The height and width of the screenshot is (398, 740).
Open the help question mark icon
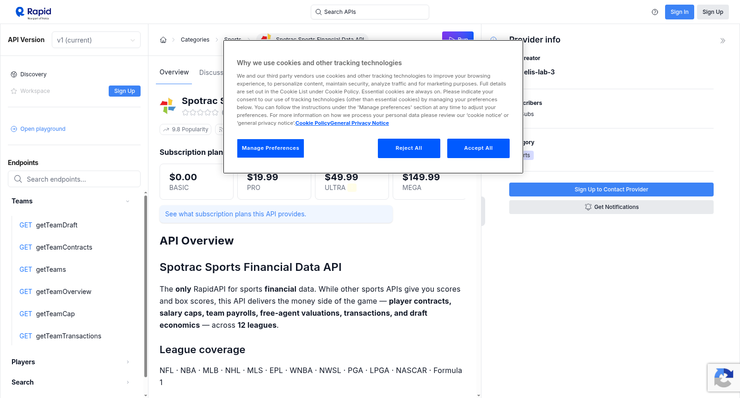pos(655,12)
